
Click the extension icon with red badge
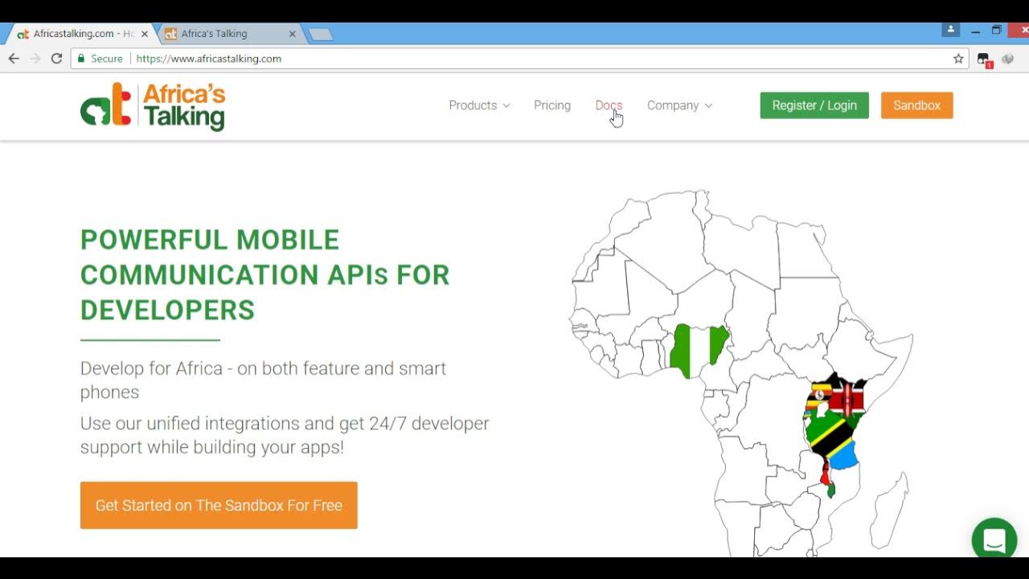point(984,60)
